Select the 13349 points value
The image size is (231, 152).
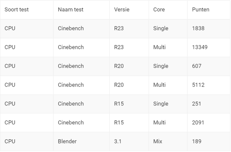pyautogui.click(x=200, y=47)
